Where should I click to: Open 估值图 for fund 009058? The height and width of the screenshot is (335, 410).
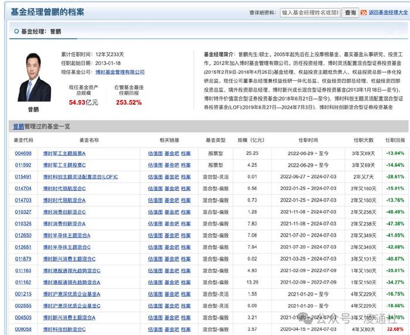[x=155, y=330]
